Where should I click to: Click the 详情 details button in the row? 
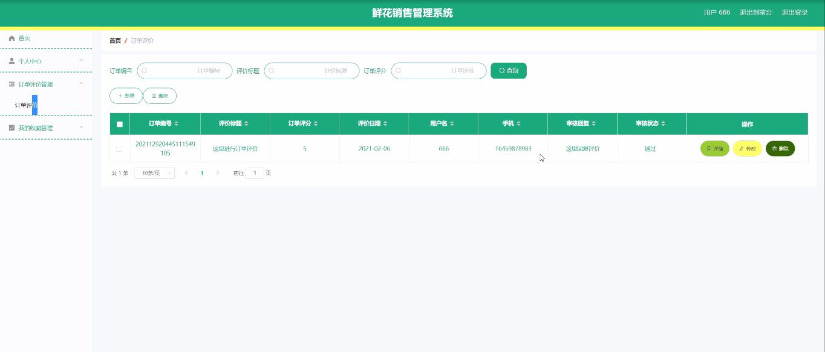click(x=715, y=148)
